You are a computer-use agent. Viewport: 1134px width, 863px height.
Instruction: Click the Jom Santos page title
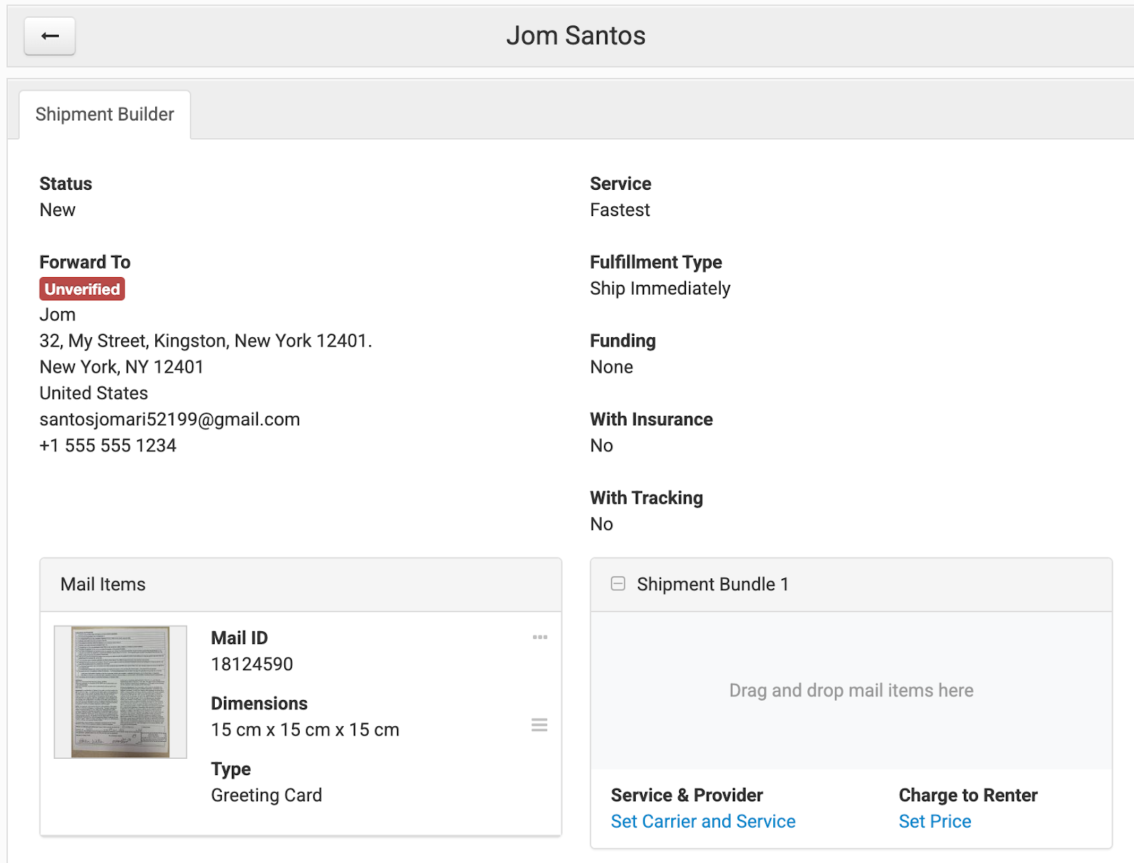[576, 36]
